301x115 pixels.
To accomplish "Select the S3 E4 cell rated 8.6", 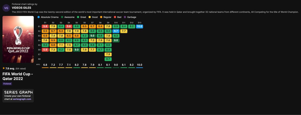I will [61, 40].
